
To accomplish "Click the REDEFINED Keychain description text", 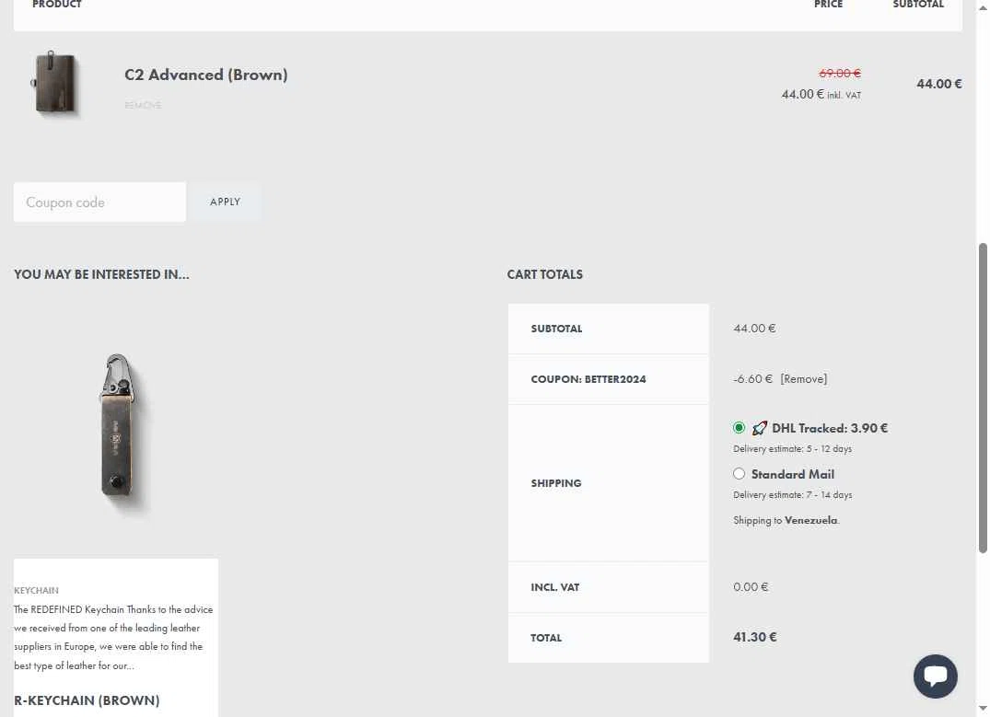I will point(113,637).
